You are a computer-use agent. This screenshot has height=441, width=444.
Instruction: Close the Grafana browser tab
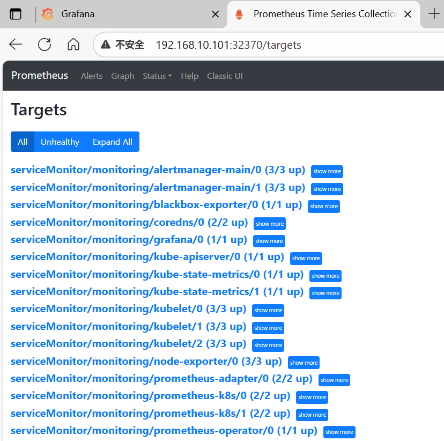click(x=215, y=14)
